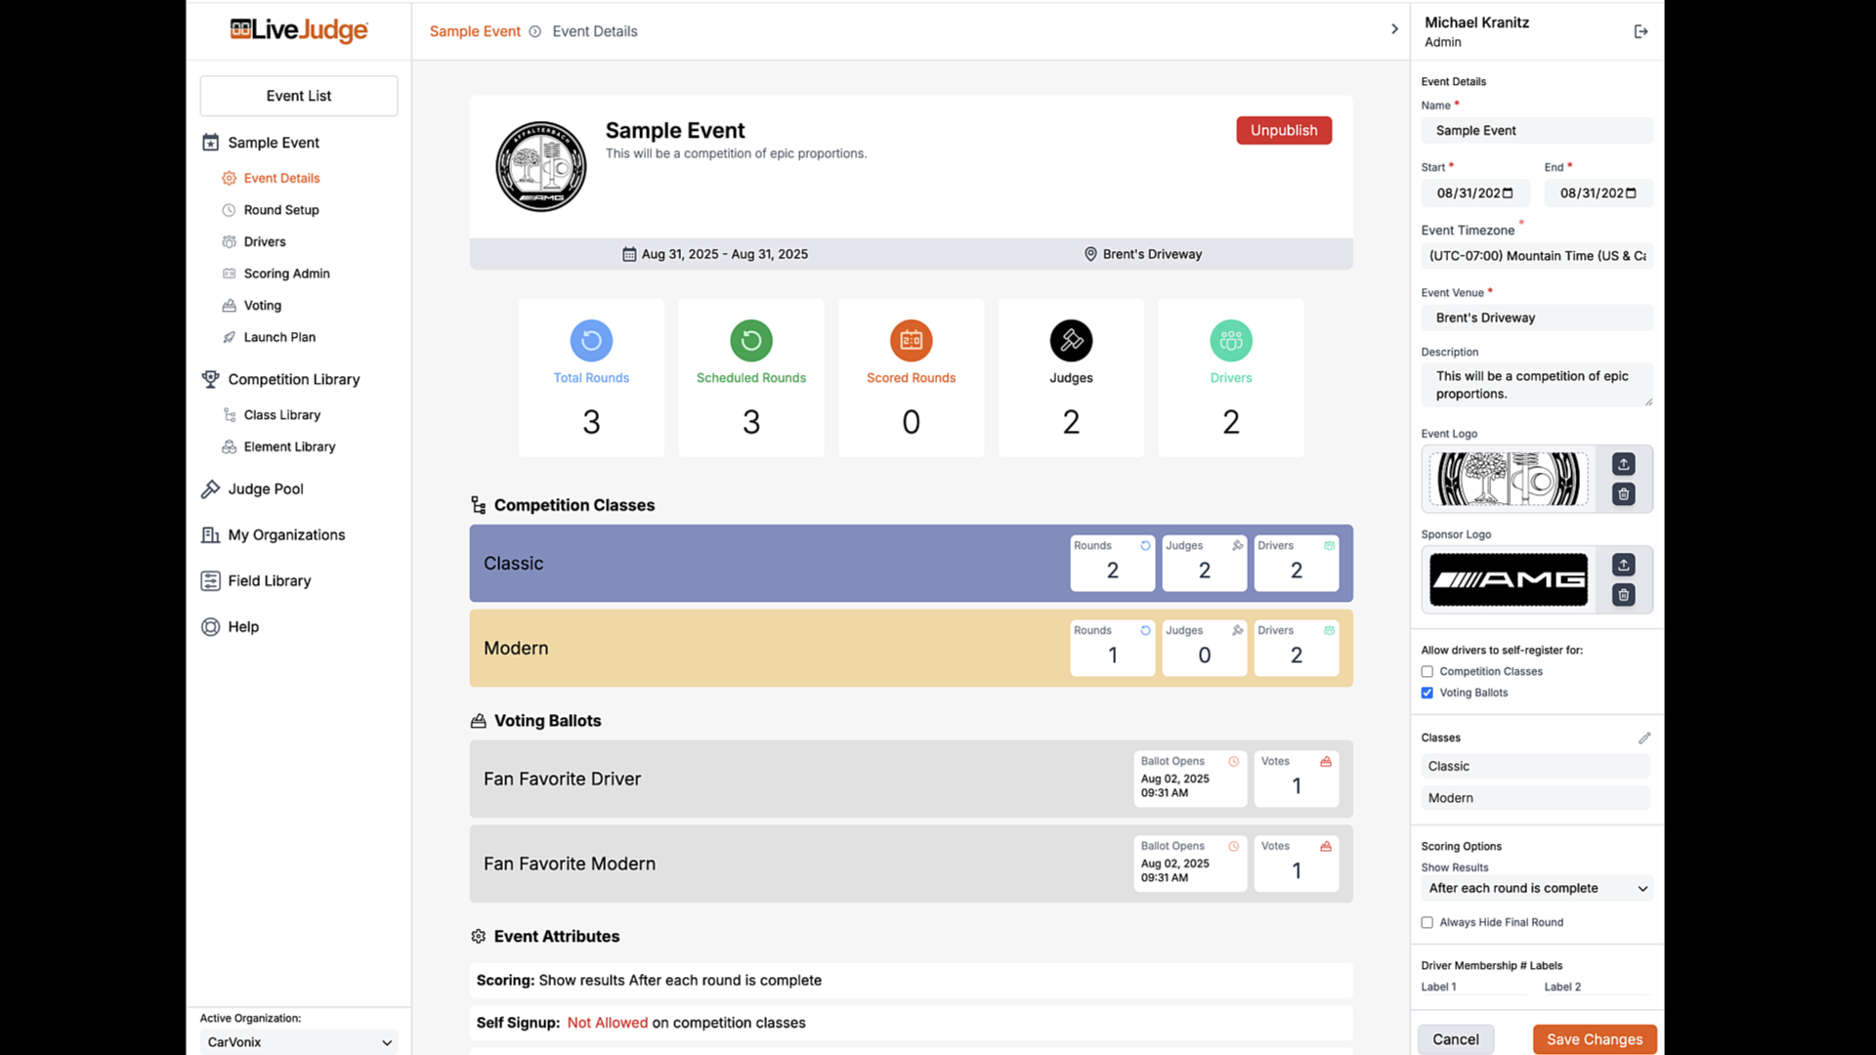
Task: Click the Total Rounds circular icon
Action: click(x=591, y=340)
